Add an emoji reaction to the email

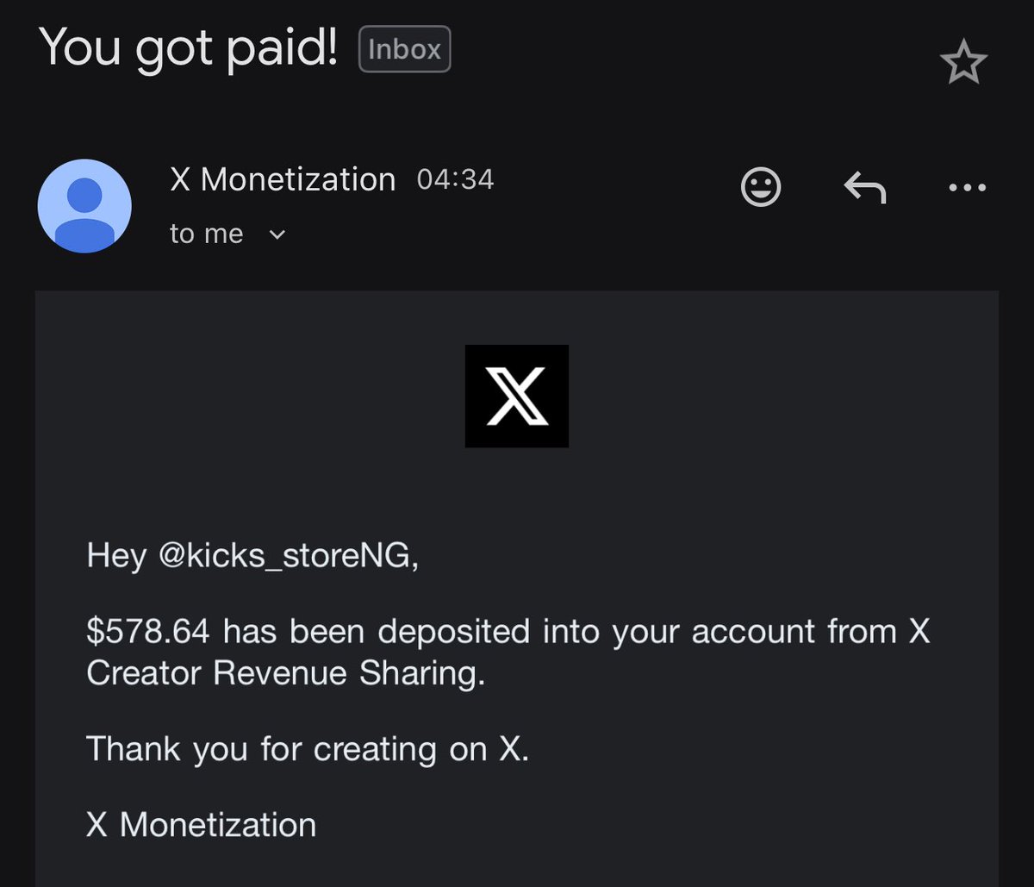(761, 186)
